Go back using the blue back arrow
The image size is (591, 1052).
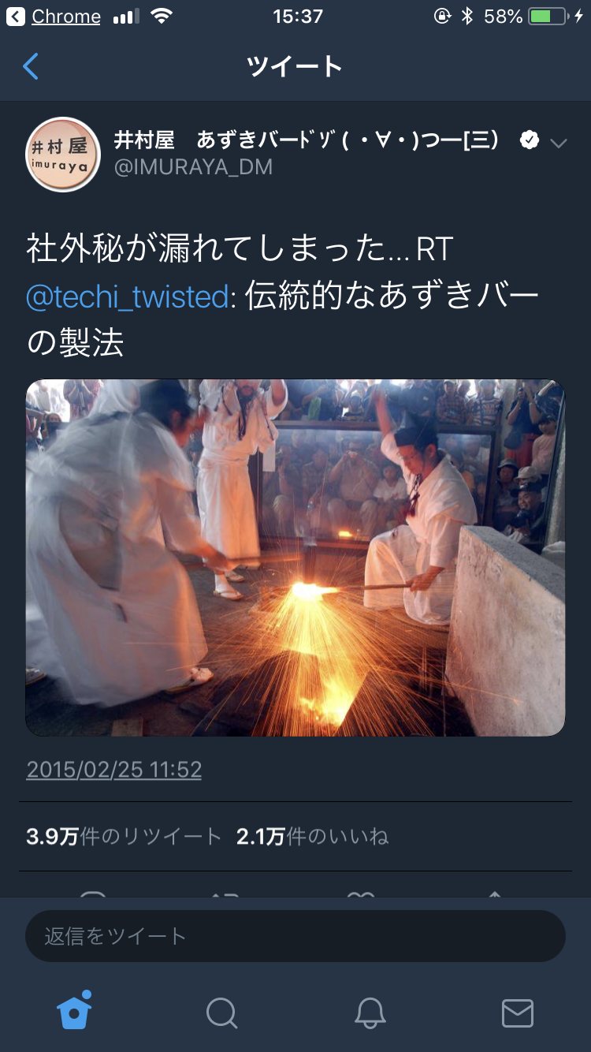tap(31, 67)
